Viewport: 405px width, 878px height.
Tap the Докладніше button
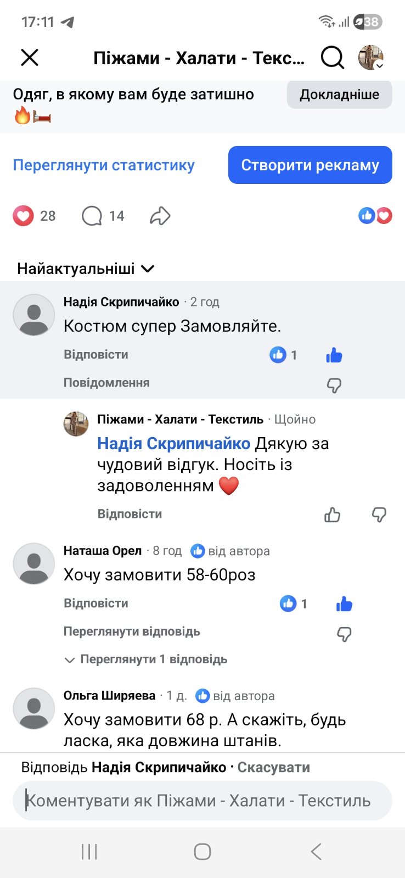(339, 94)
